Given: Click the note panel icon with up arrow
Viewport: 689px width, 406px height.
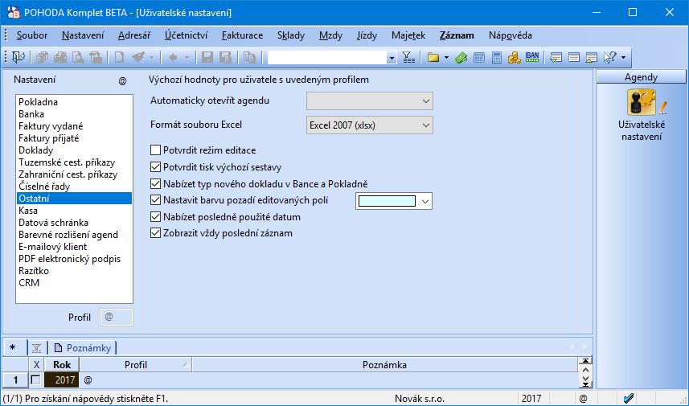Looking at the screenshot, I should click(x=592, y=57).
